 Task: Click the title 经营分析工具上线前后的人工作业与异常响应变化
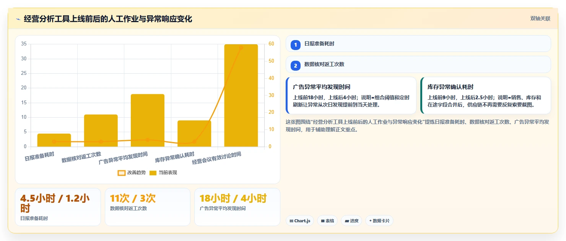108,19
